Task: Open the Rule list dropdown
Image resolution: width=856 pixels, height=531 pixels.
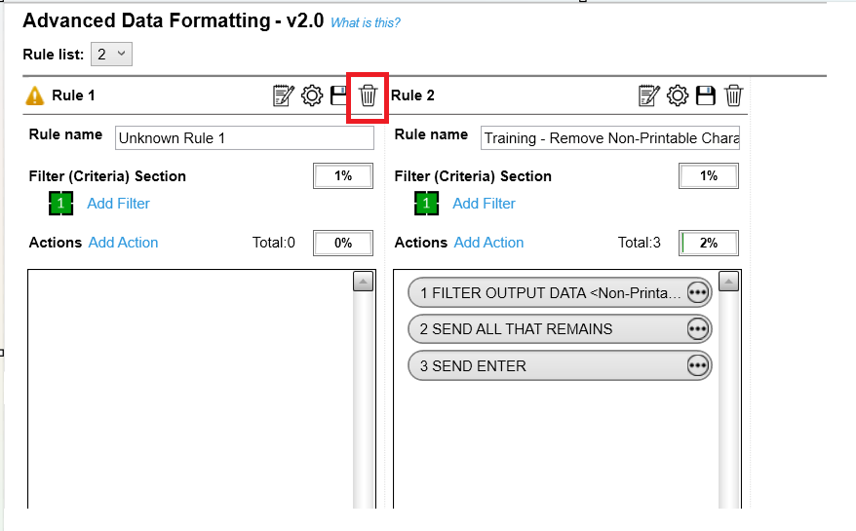Action: coord(111,54)
